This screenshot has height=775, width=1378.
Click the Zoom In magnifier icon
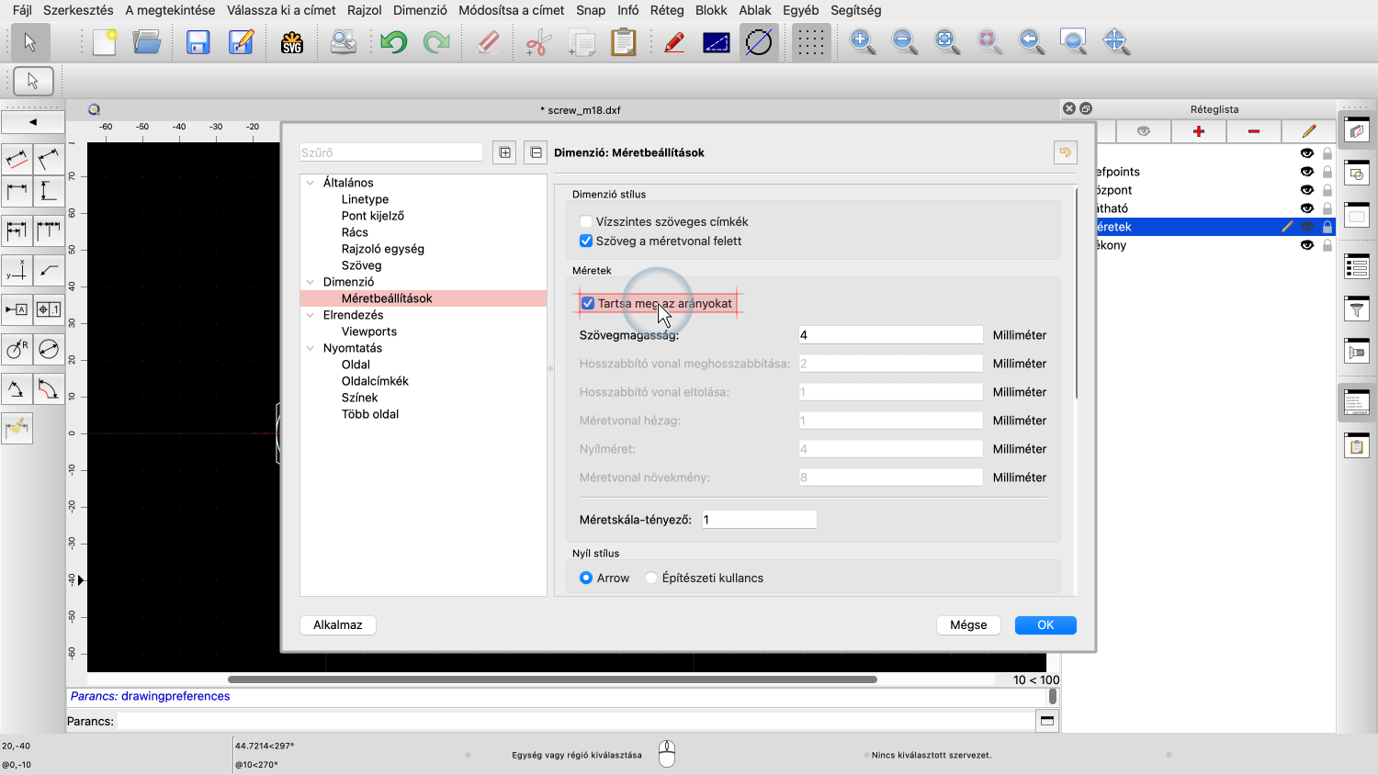coord(862,42)
